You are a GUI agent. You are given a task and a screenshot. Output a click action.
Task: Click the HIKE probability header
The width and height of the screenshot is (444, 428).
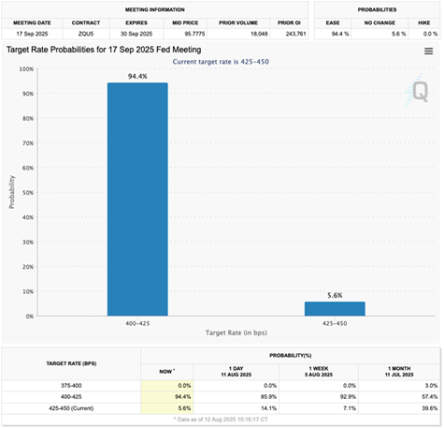coord(424,22)
